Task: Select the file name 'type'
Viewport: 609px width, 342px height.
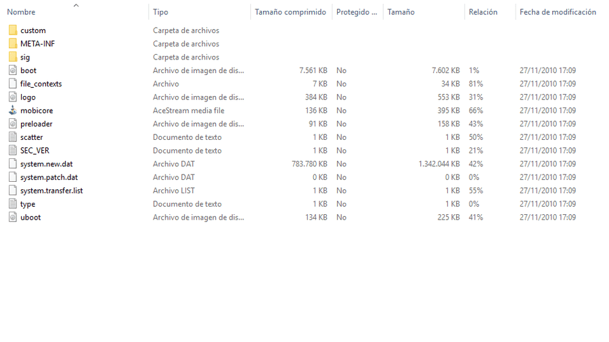Action: coord(28,204)
